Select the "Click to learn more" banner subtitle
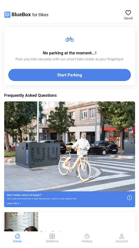The width and height of the screenshot is (139, 248). pyautogui.click(x=42, y=199)
